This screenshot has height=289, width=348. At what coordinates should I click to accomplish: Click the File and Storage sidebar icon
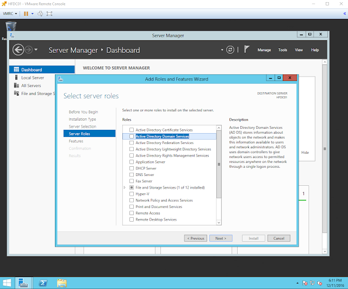[x=16, y=93]
